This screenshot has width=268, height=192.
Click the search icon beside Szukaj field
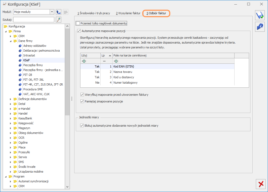59,20
